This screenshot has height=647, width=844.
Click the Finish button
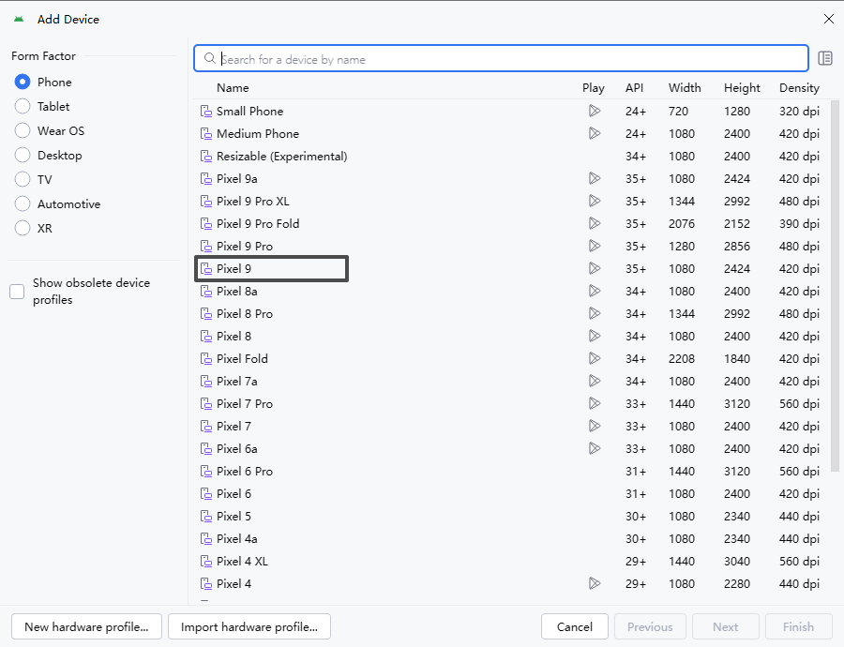[x=799, y=626]
